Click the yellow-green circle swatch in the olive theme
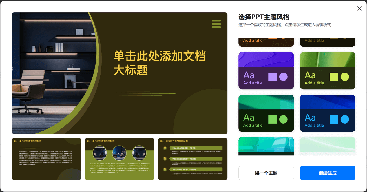The height and width of the screenshot is (192, 367). click(x=345, y=77)
